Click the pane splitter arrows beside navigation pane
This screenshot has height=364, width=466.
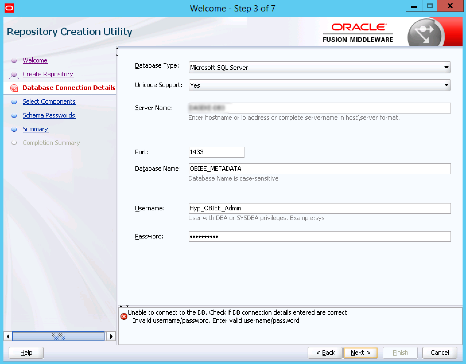tap(117, 52)
